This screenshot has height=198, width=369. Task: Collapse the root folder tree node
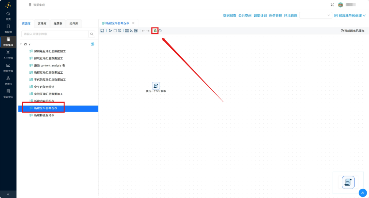(21, 44)
